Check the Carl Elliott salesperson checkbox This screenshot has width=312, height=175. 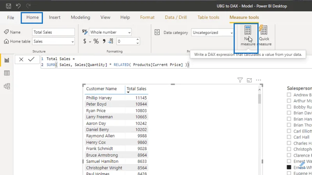(x=289, y=131)
